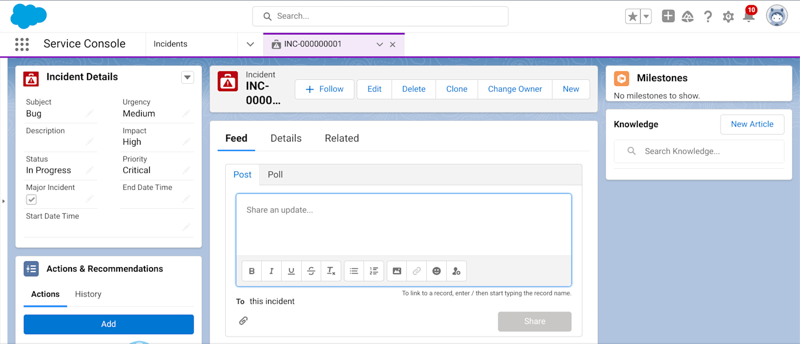
Task: Open the App Launcher grid icon
Action: [x=22, y=44]
